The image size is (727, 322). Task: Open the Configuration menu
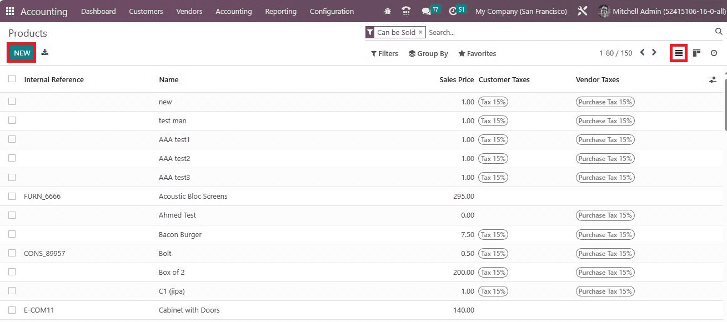332,11
